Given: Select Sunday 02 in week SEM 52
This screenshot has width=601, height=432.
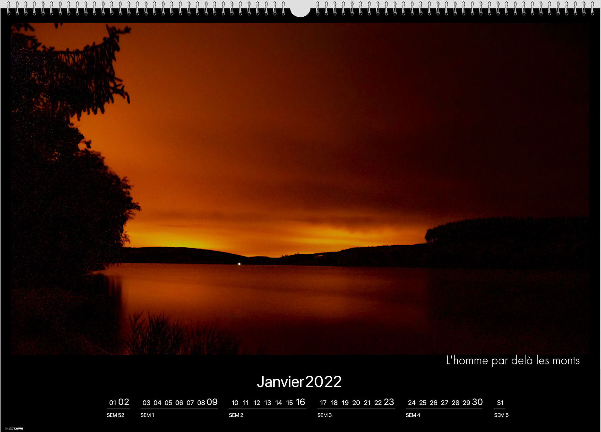Looking at the screenshot, I should coord(124,402).
